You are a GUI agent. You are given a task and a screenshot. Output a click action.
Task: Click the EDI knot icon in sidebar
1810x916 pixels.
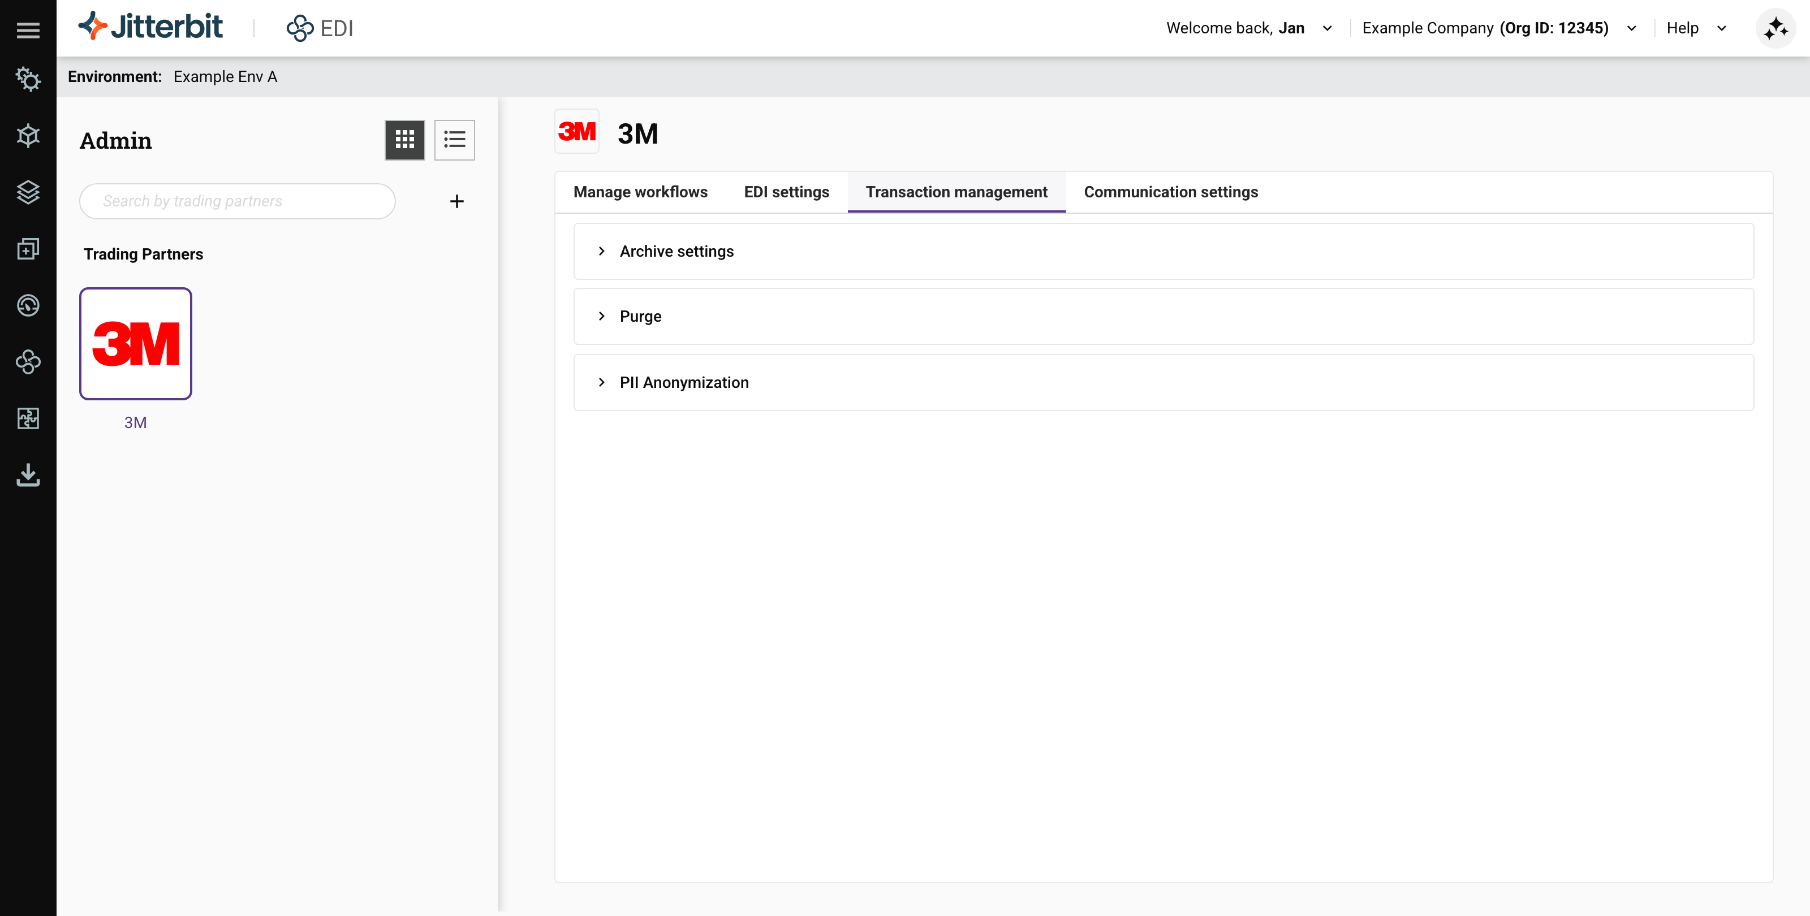point(28,362)
